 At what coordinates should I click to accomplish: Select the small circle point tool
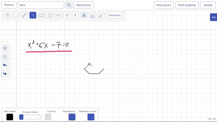tap(67, 15)
